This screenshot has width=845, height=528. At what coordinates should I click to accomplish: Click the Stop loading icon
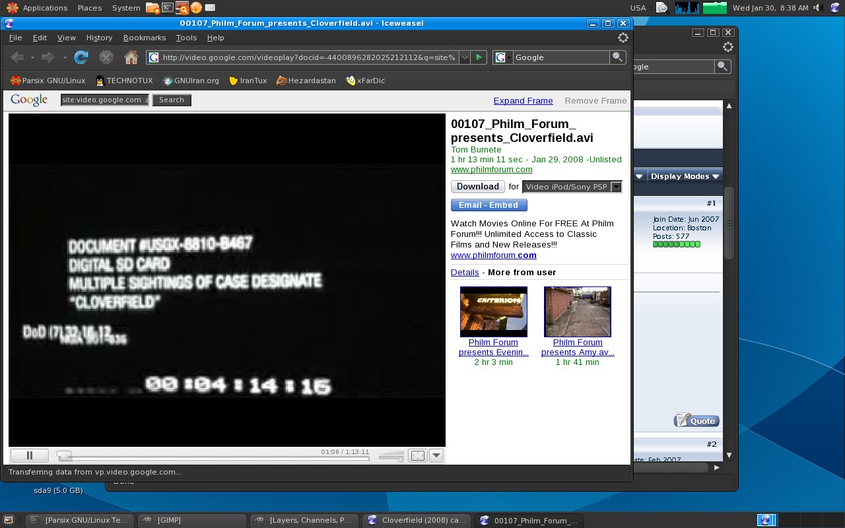(x=106, y=57)
